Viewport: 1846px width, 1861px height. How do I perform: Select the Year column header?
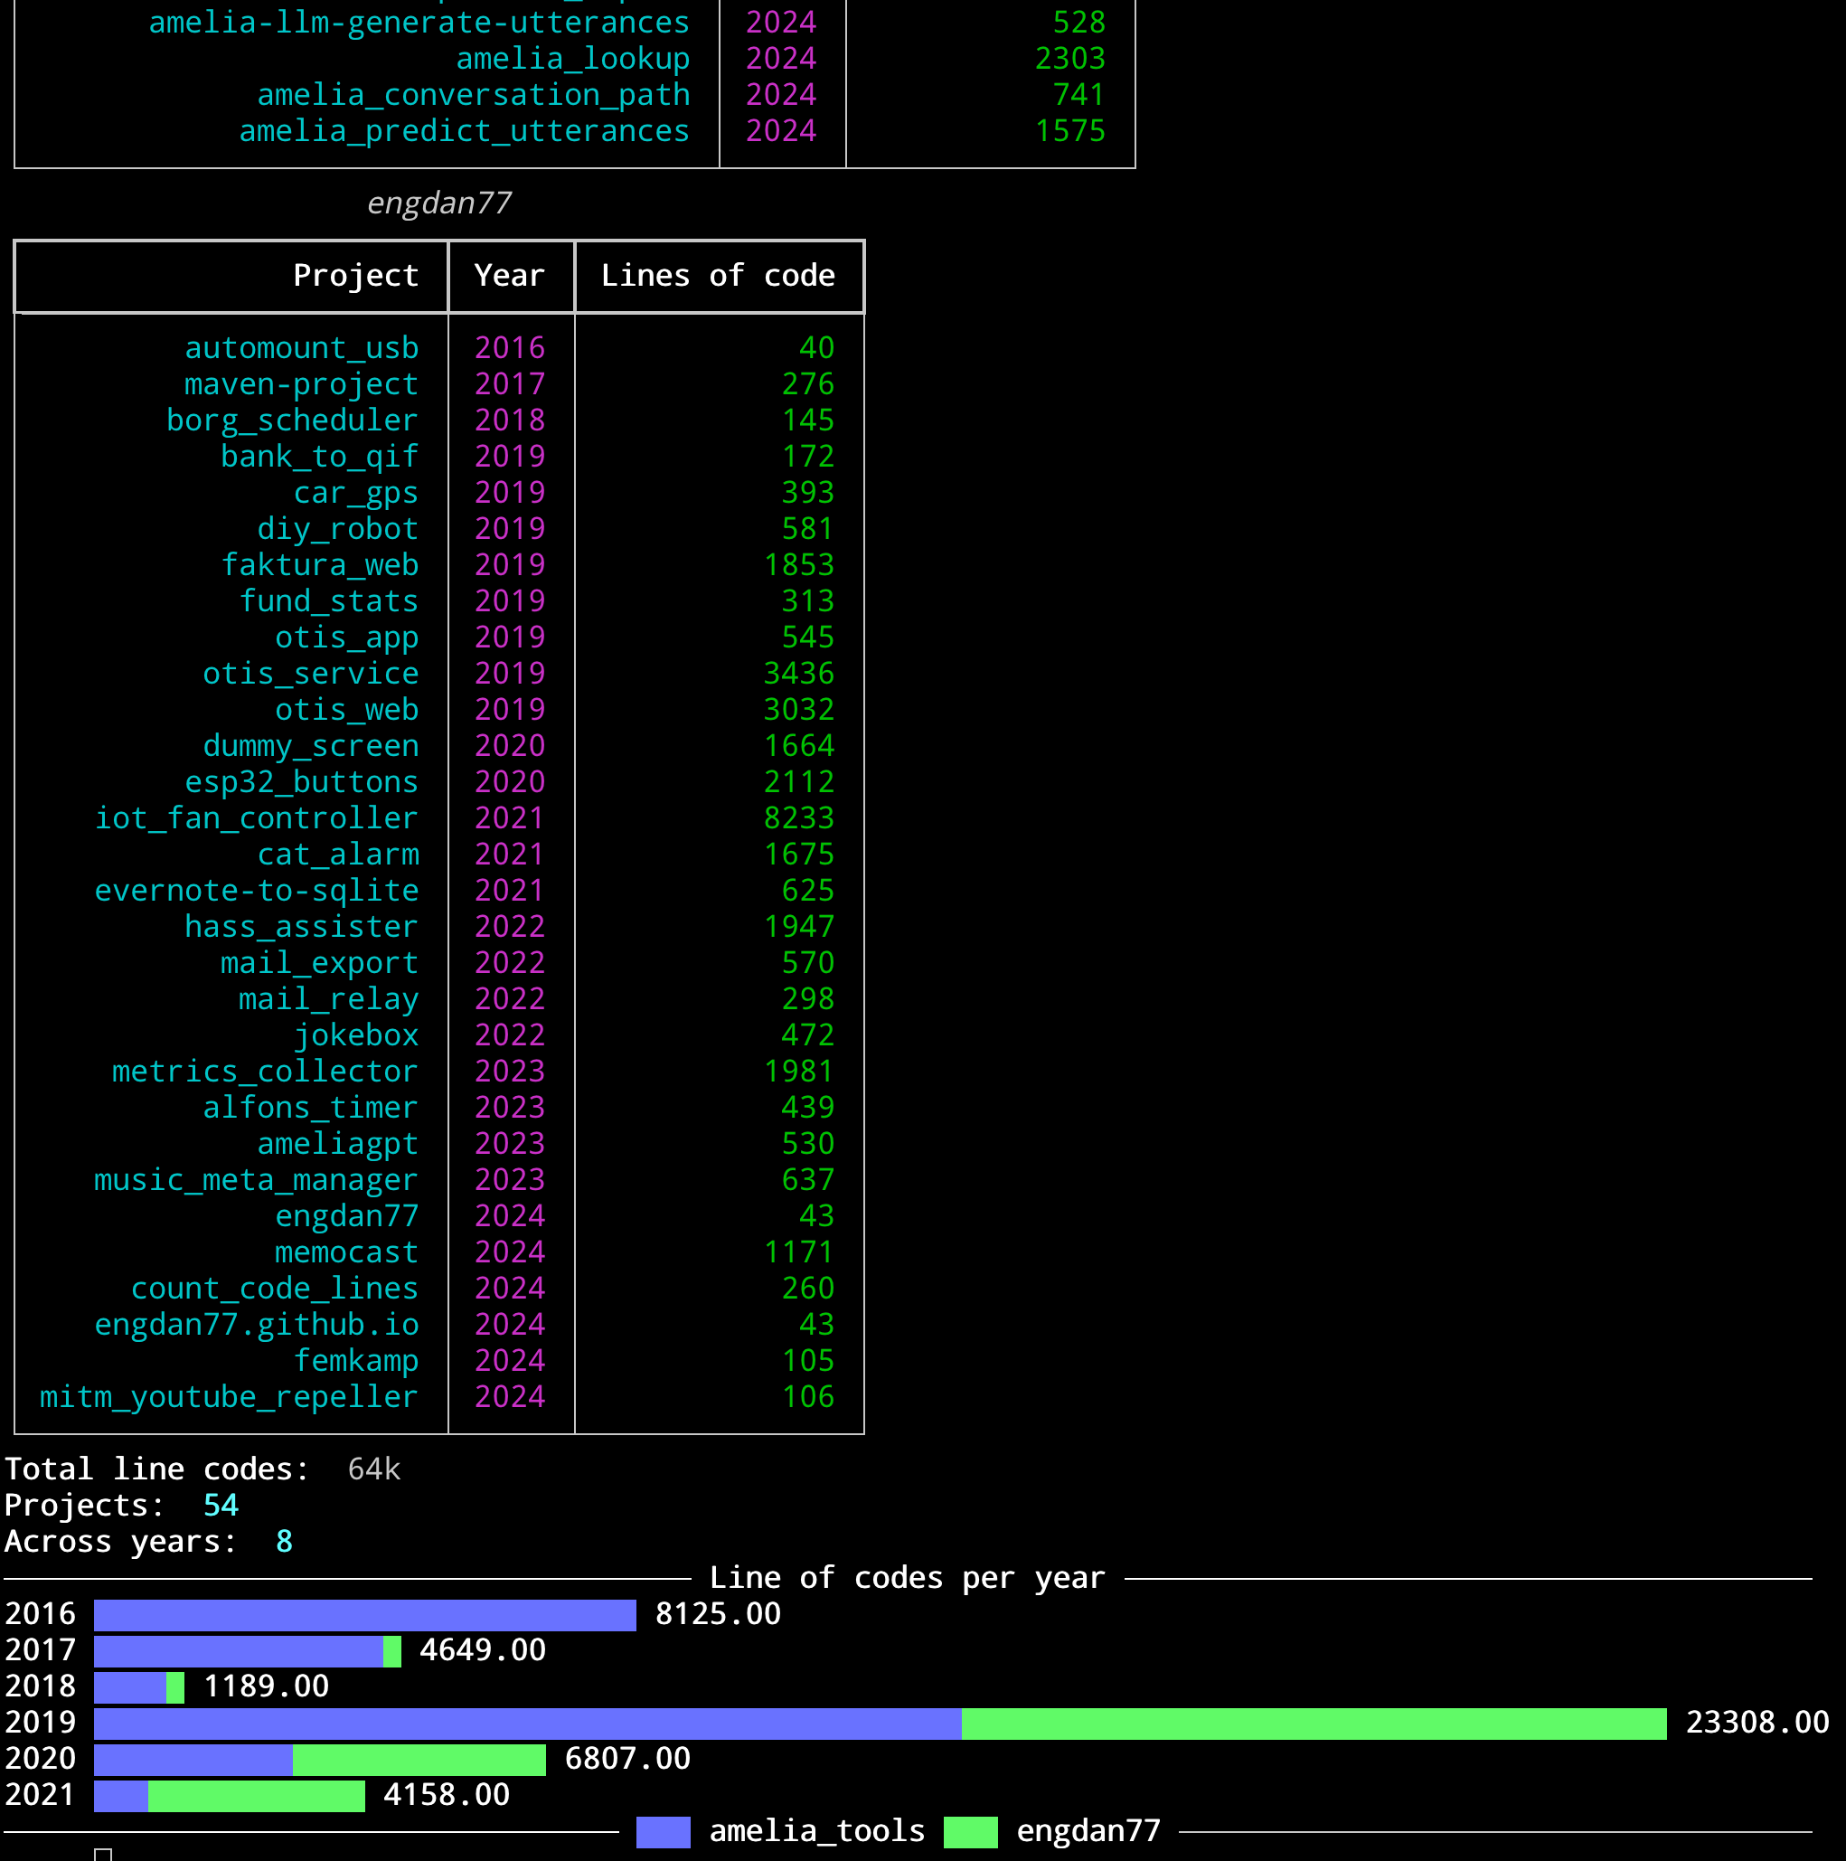click(x=509, y=276)
